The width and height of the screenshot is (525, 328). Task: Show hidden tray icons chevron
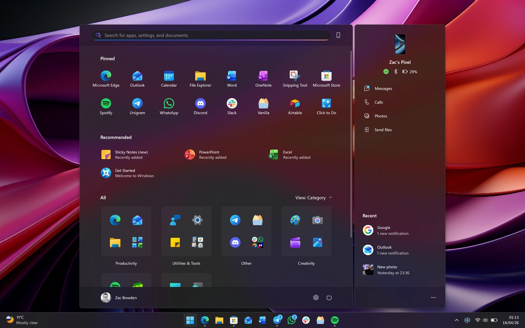(457, 320)
